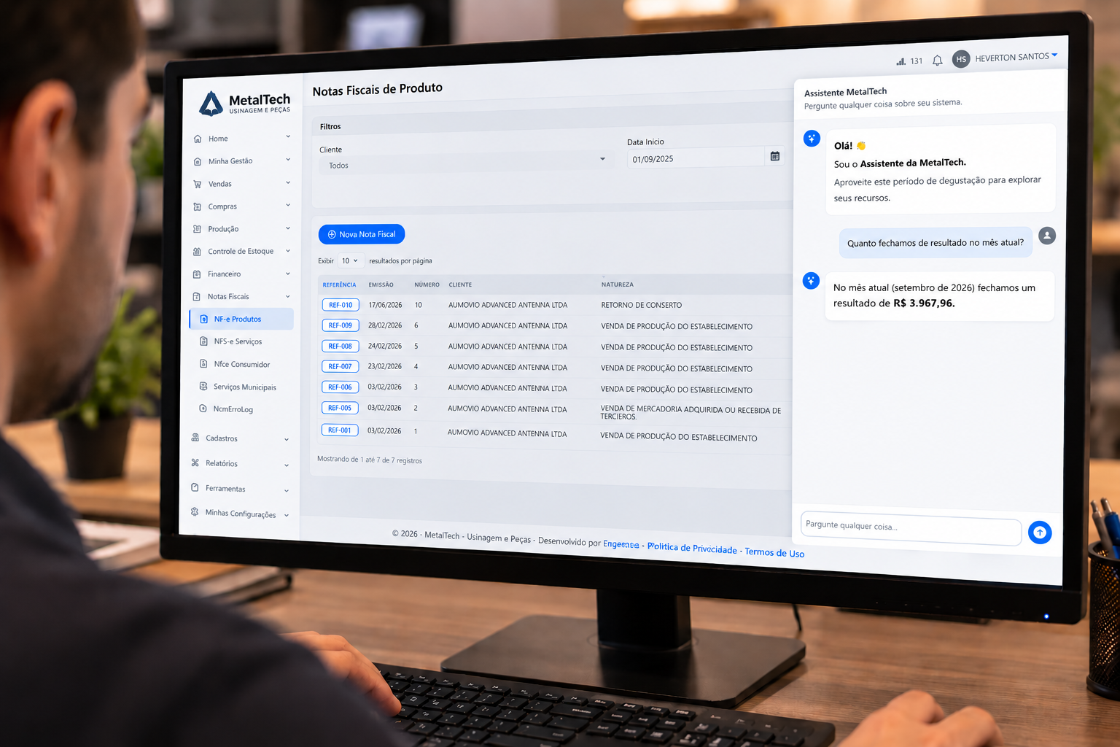Click RETORNO DE CONSERTO natureza cell
Screen dimensions: 1120x747
(x=642, y=305)
